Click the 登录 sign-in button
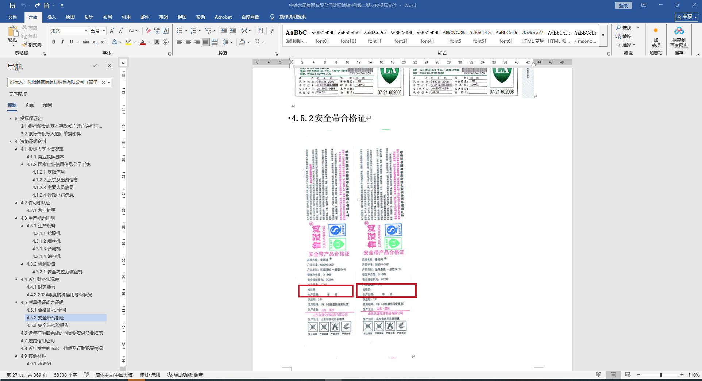Viewport: 702px width, 381px height. [623, 5]
